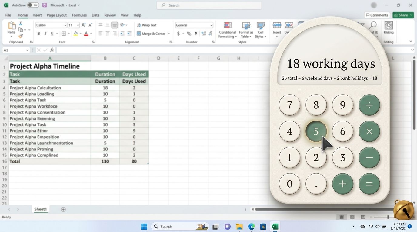Switch to the Formulas ribbon tab
417x232 pixels.
[x=79, y=15]
